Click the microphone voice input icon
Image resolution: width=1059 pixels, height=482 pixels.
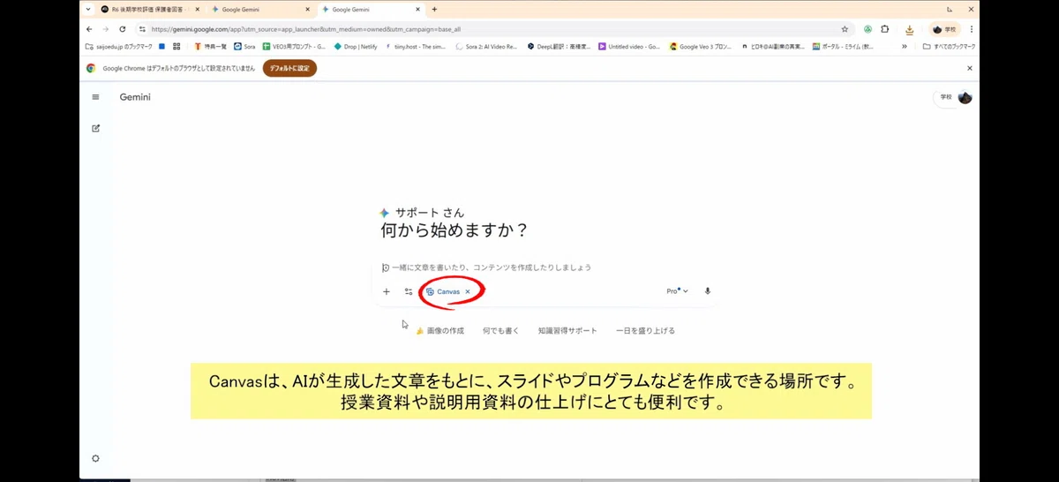(708, 291)
